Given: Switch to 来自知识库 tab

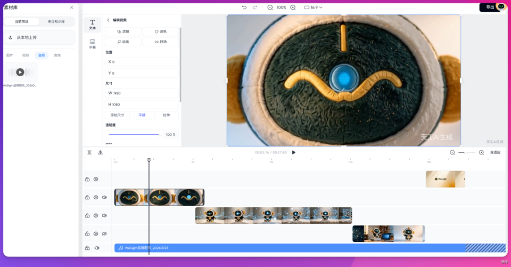Looking at the screenshot, I should coord(56,21).
